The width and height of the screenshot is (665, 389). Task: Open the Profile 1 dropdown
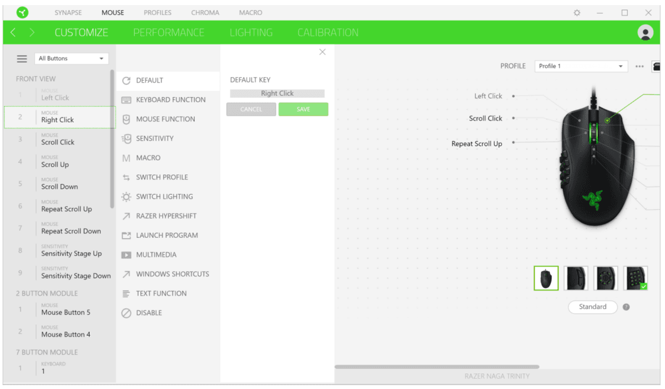tap(581, 66)
